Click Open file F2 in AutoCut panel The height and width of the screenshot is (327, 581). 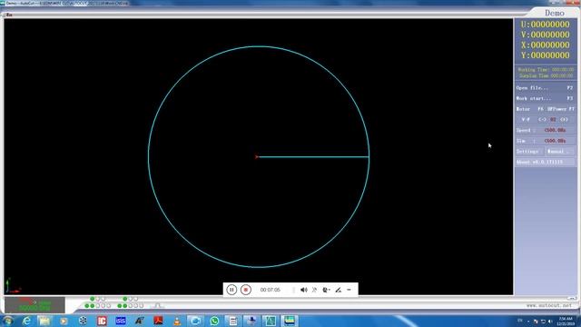coord(545,88)
